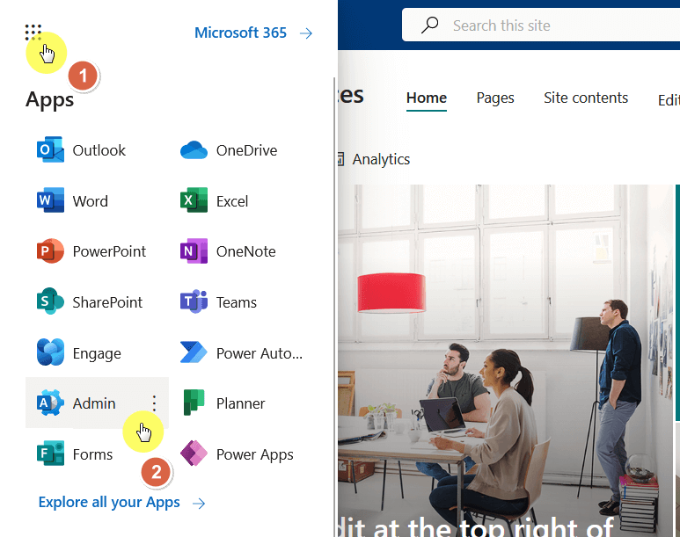The width and height of the screenshot is (680, 537).
Task: Click the OneDrive label text
Action: (247, 150)
